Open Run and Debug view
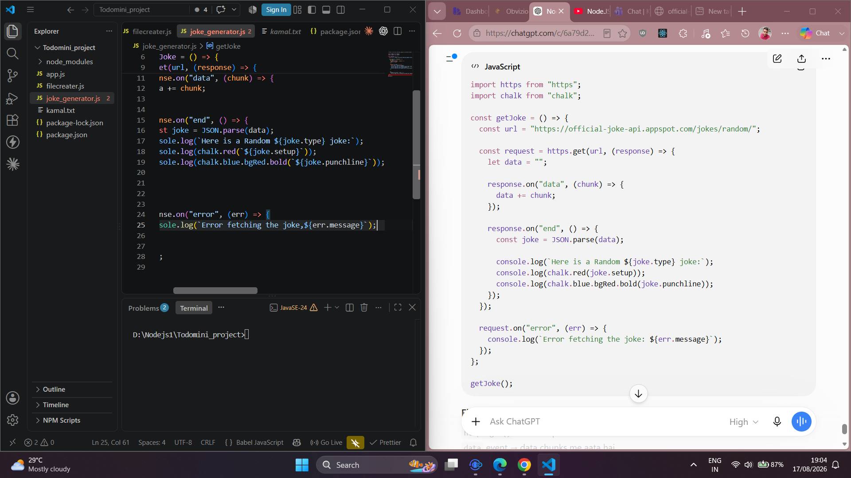851x478 pixels. click(12, 98)
